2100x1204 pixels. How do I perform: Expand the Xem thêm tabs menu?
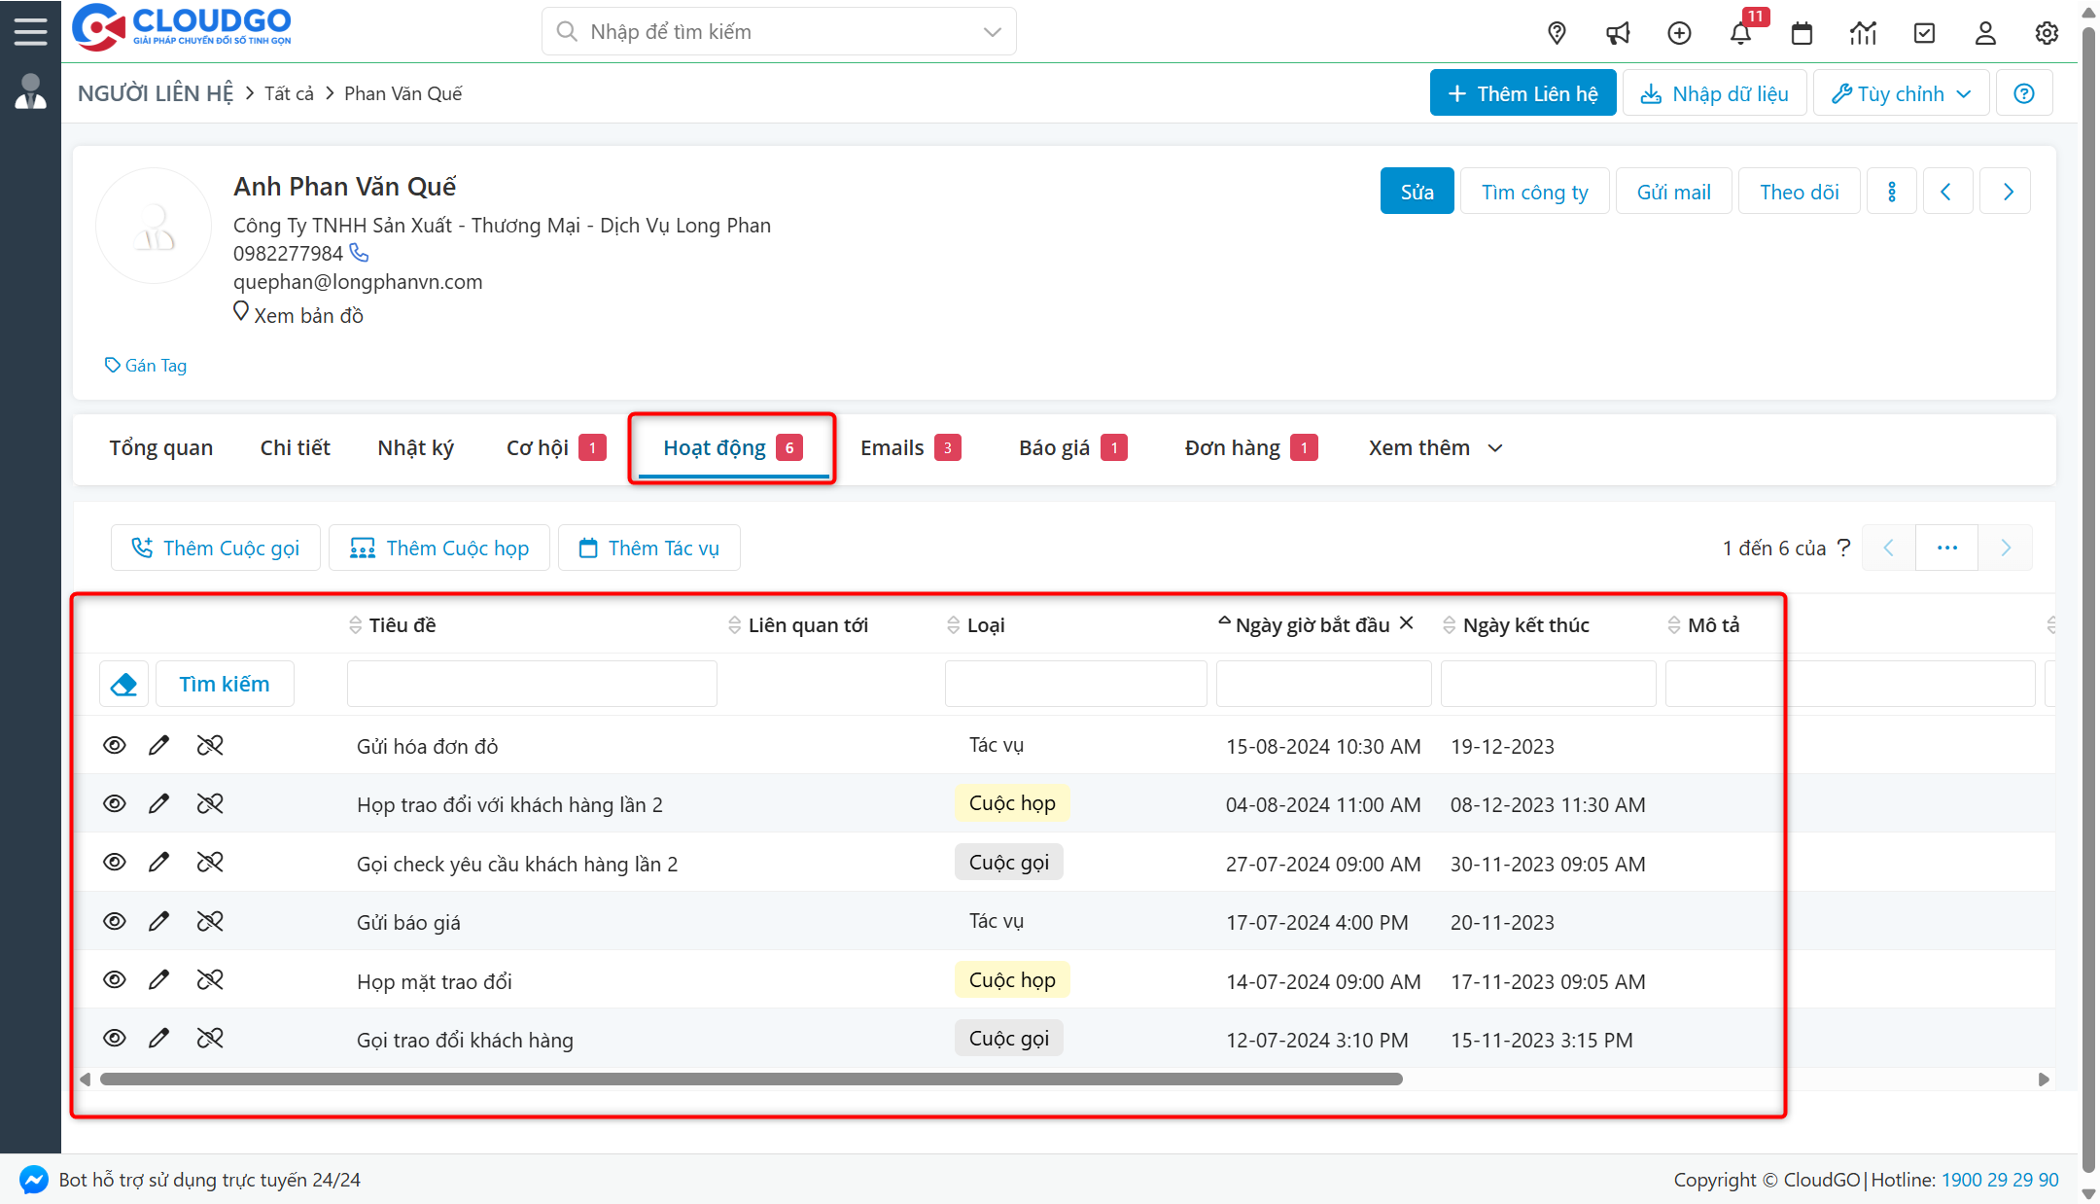click(1435, 448)
